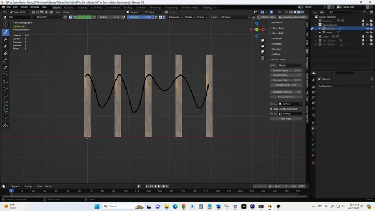Screen dimensions: 375x211
Task: Toggle exclude checkbox for Light collection
Action: point(363,36)
